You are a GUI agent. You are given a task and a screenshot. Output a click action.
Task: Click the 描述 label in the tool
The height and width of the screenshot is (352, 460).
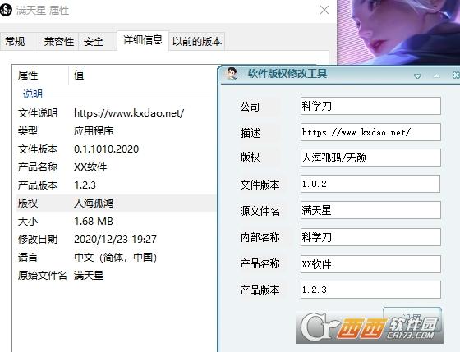[x=250, y=133]
